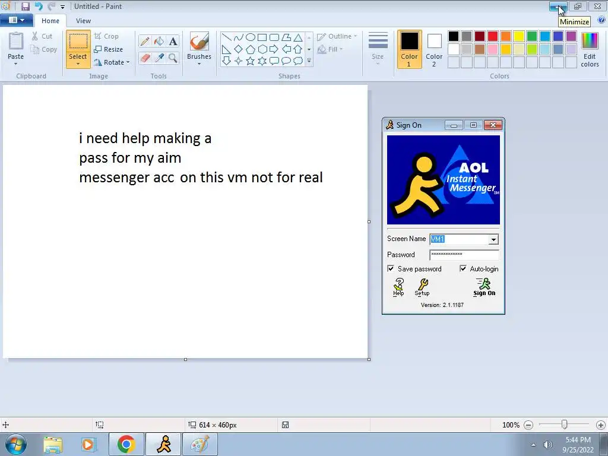Pick the Diamond shape
The height and width of the screenshot is (456, 608).
(x=239, y=49)
